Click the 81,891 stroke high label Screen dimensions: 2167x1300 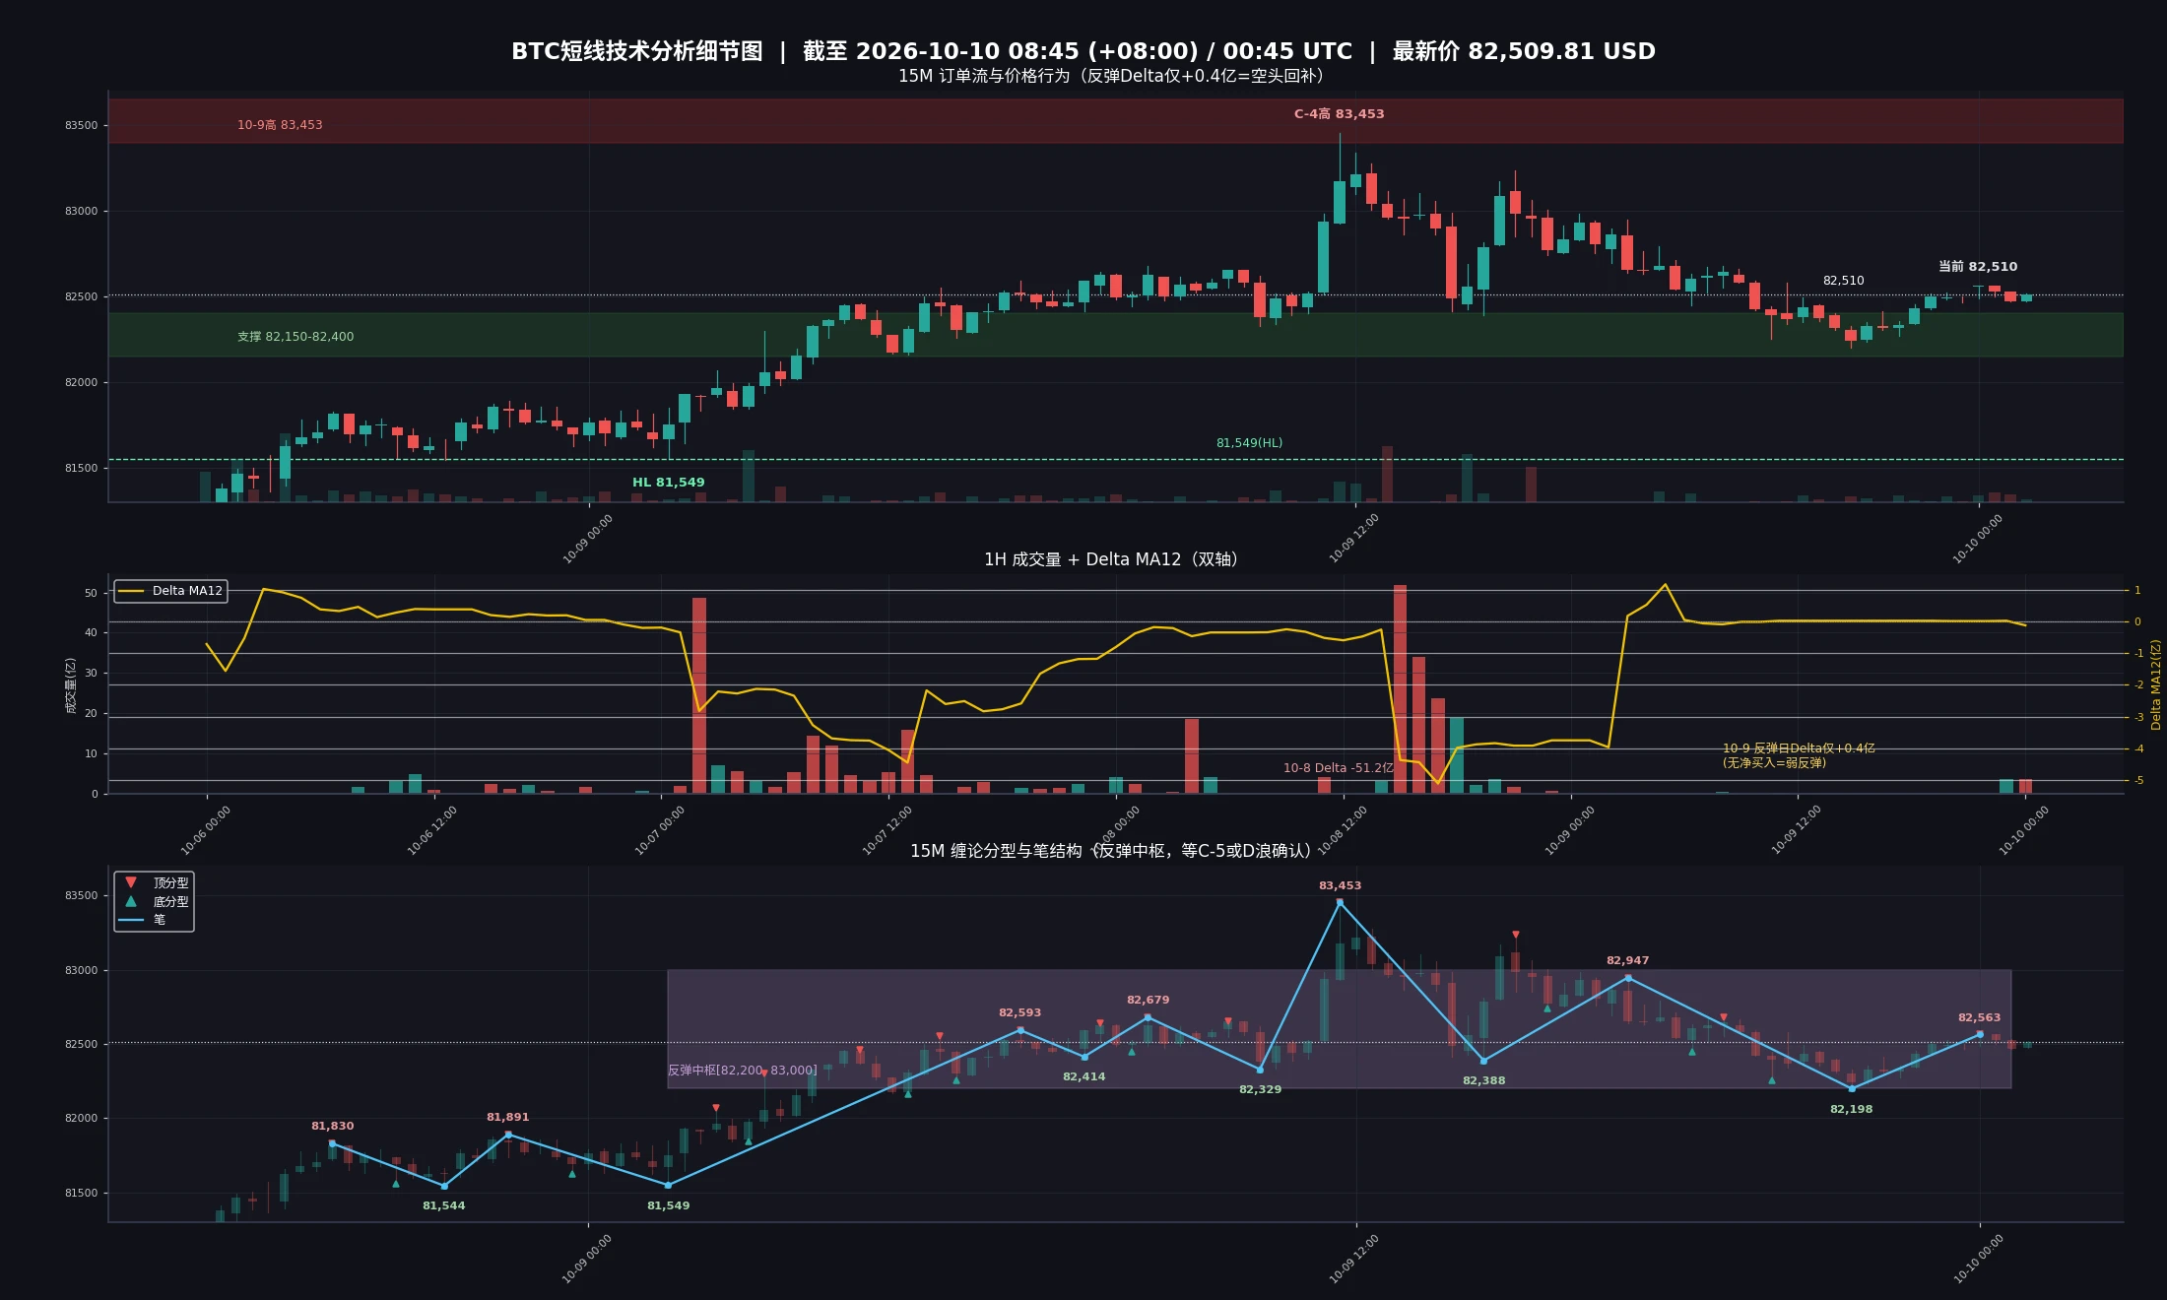pos(507,1118)
